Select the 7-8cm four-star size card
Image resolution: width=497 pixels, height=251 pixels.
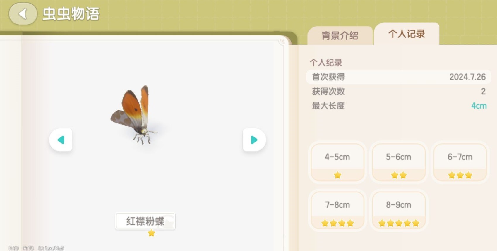click(337, 211)
